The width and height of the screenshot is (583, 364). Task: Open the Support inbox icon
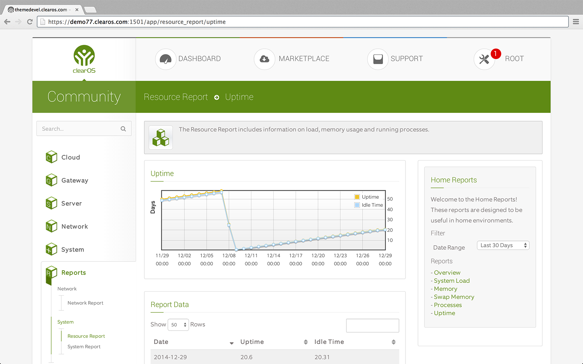click(378, 59)
